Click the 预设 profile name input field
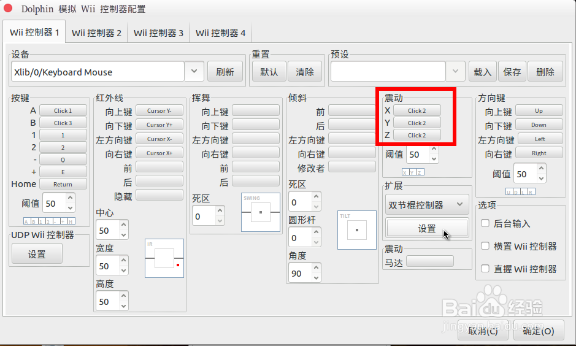576x346 pixels. coord(388,71)
